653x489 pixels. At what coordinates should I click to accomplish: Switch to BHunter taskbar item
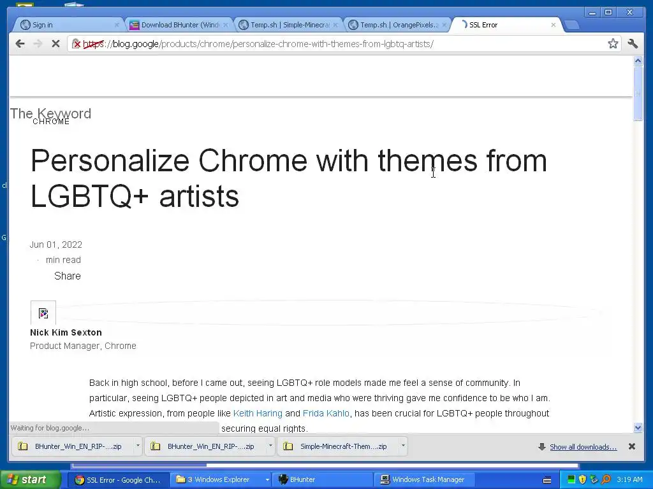point(322,480)
